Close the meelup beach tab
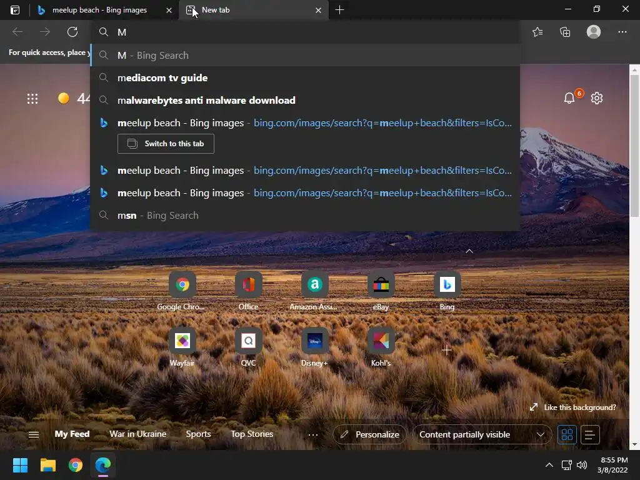 [169, 10]
